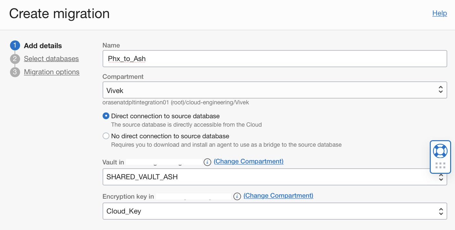Click the Create migration heading
Viewport: 455px width, 230px height.
(x=59, y=14)
